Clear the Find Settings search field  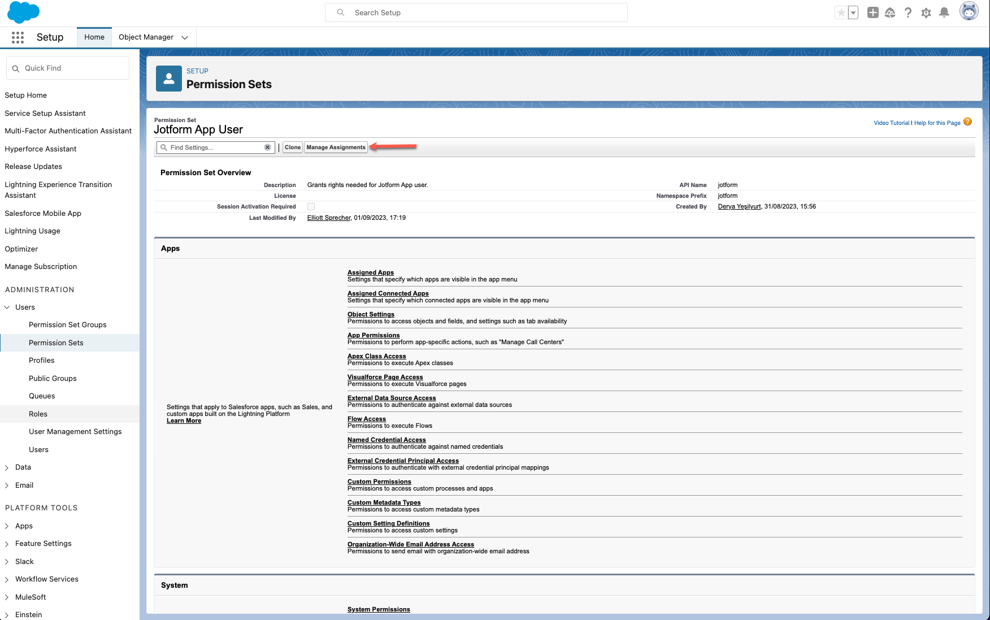coord(267,148)
